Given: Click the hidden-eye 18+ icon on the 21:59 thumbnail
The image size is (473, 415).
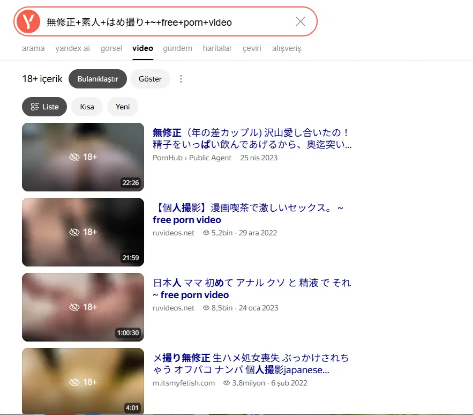Looking at the screenshot, I should pos(83,232).
